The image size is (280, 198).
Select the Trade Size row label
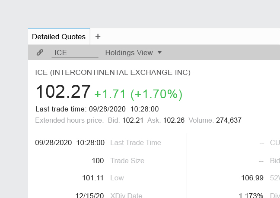click(127, 161)
